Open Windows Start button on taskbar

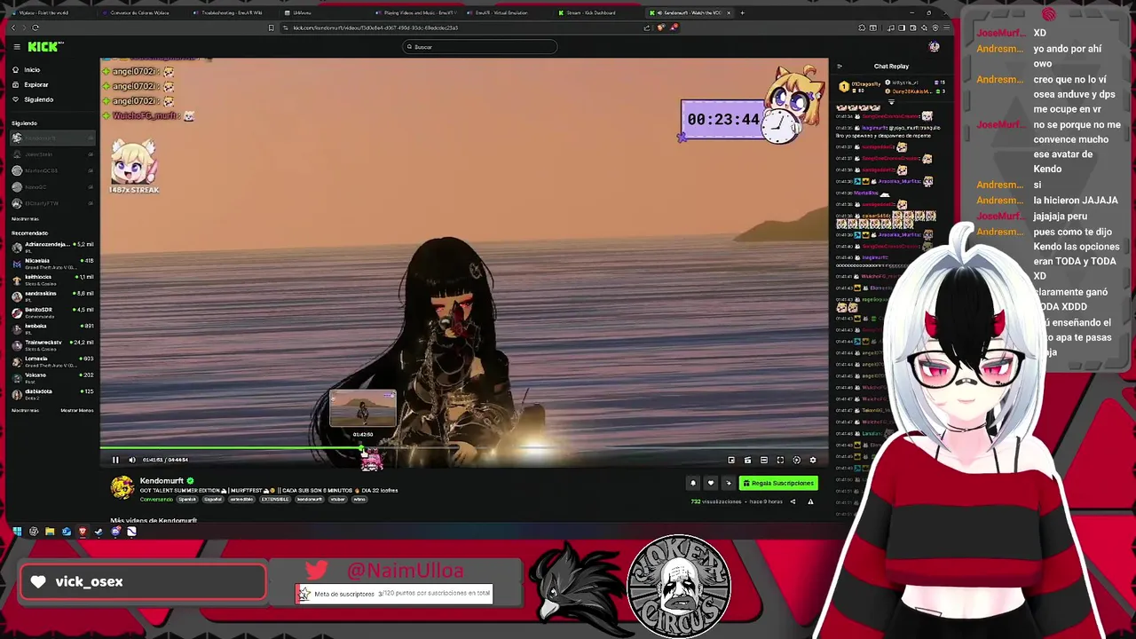pyautogui.click(x=17, y=532)
